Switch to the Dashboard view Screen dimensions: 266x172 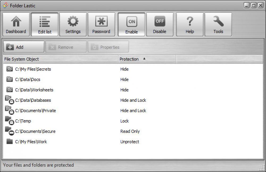tap(16, 24)
